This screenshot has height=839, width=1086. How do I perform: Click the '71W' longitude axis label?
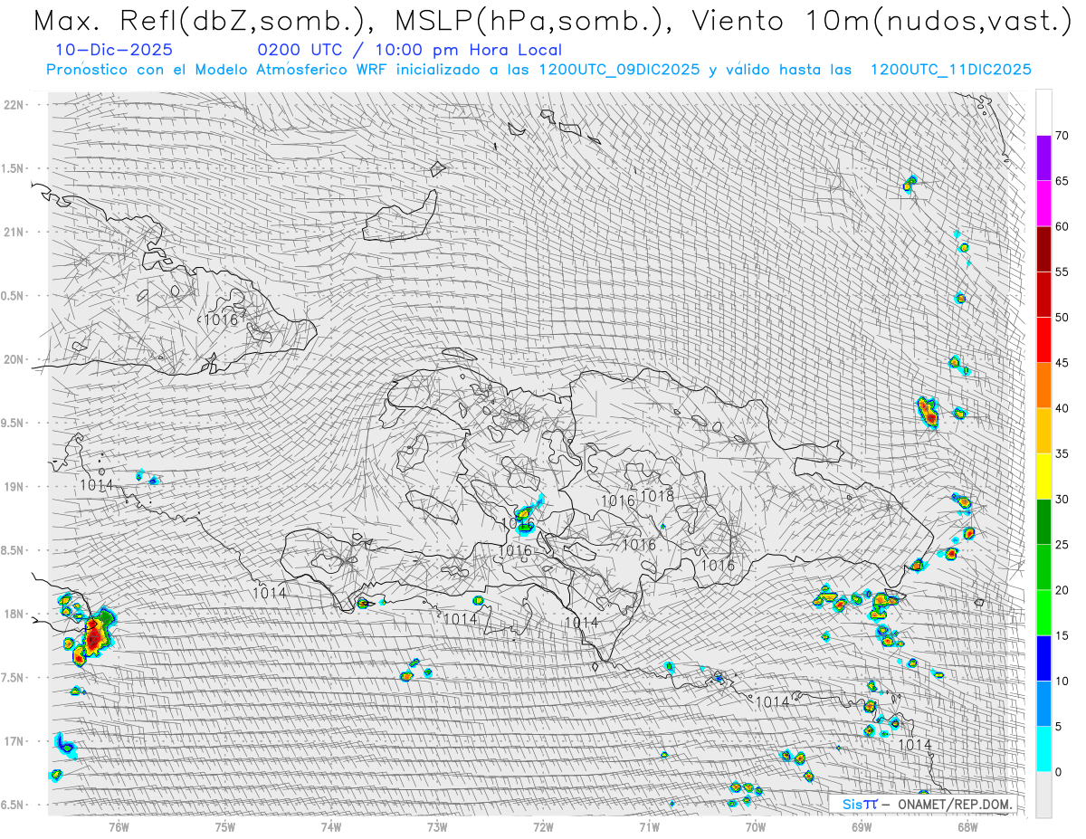point(649,826)
